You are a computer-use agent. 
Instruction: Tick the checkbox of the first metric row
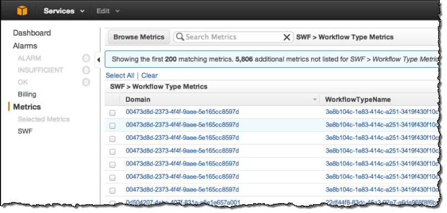click(x=113, y=113)
